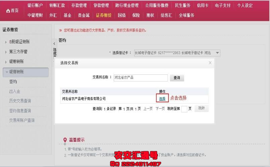Expand 银期转账 sidebar section
Screen dimensions: 270x167
[6, 62]
